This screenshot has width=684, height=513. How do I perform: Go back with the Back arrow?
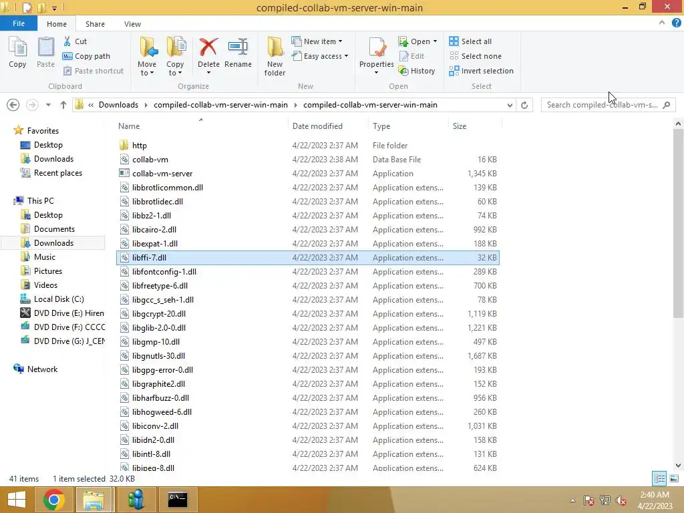point(13,105)
